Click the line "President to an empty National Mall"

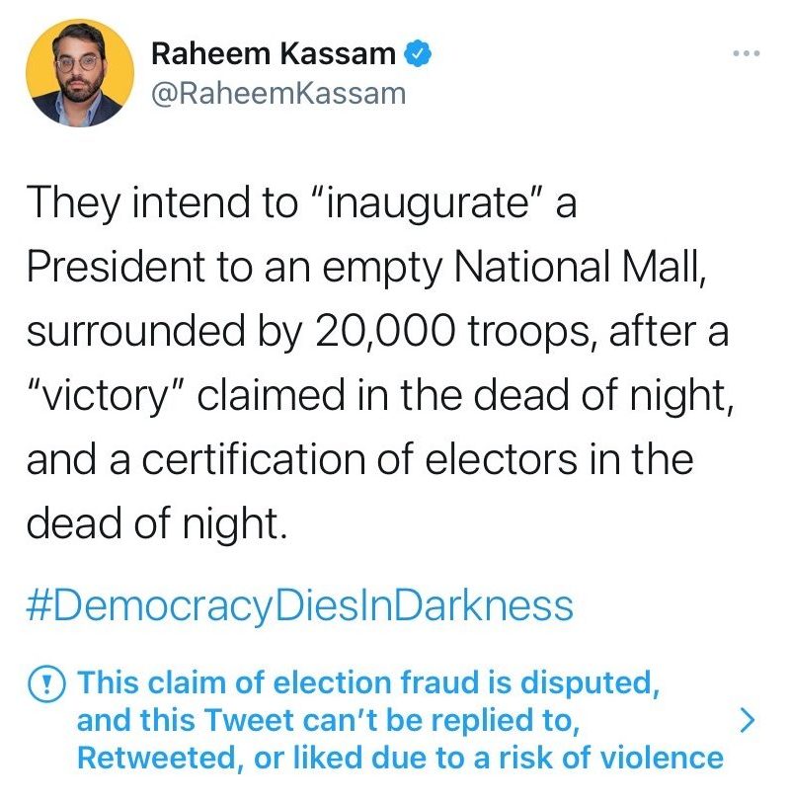[365, 267]
